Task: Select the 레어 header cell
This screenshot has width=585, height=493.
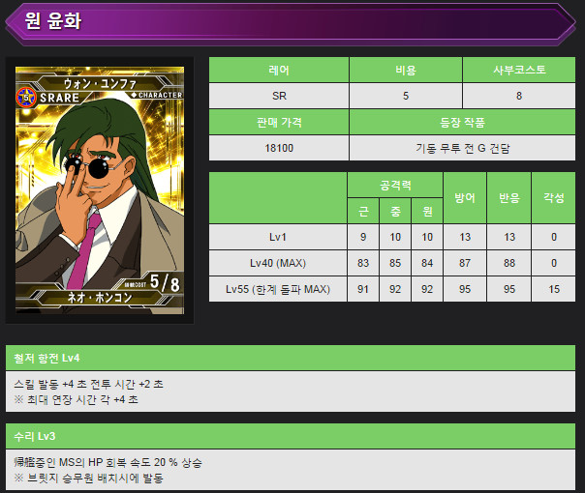Action: pyautogui.click(x=279, y=70)
